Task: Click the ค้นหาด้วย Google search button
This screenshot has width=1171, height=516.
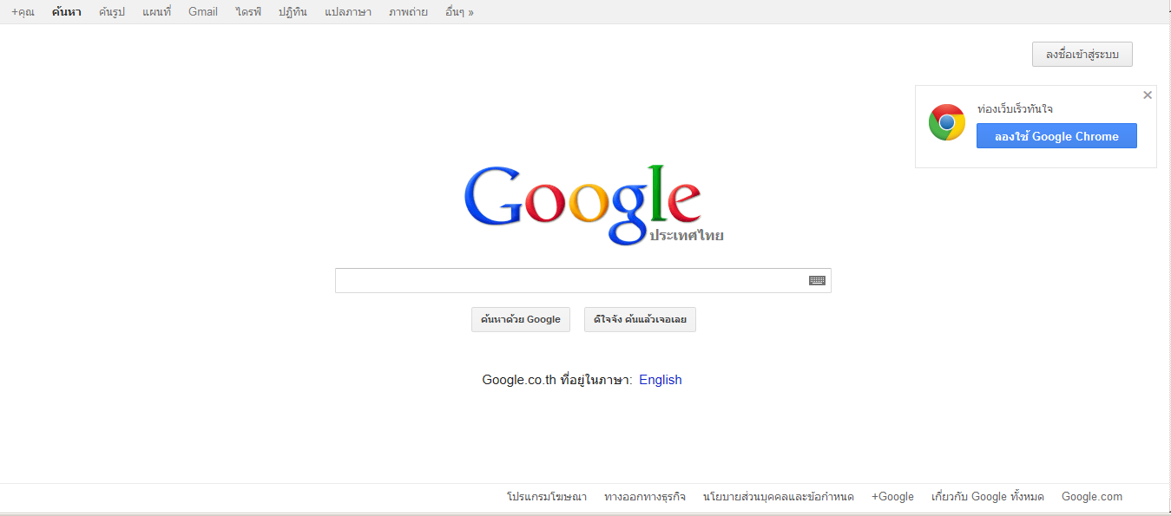Action: point(521,319)
